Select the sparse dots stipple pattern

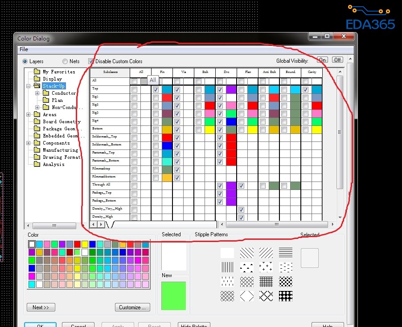point(227,282)
